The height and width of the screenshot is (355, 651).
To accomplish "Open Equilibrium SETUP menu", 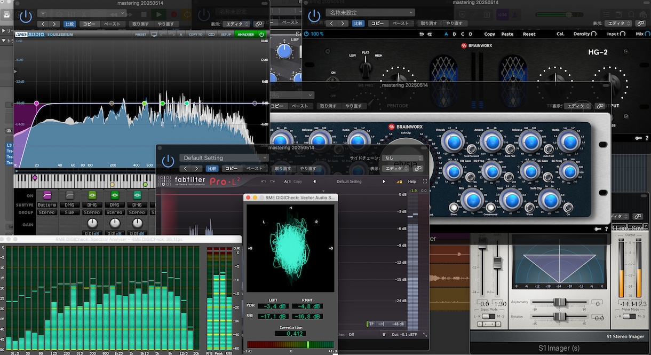I will coord(226,34).
